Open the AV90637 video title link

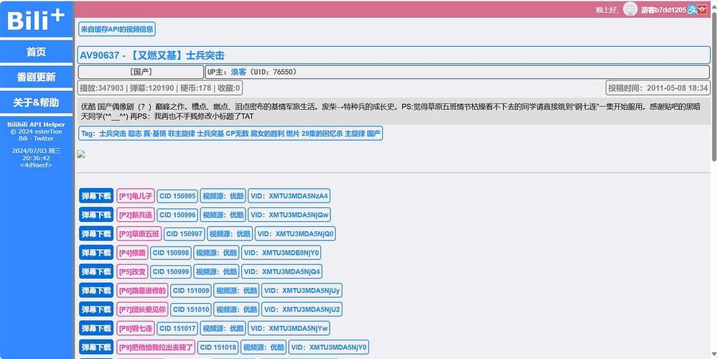tap(152, 55)
